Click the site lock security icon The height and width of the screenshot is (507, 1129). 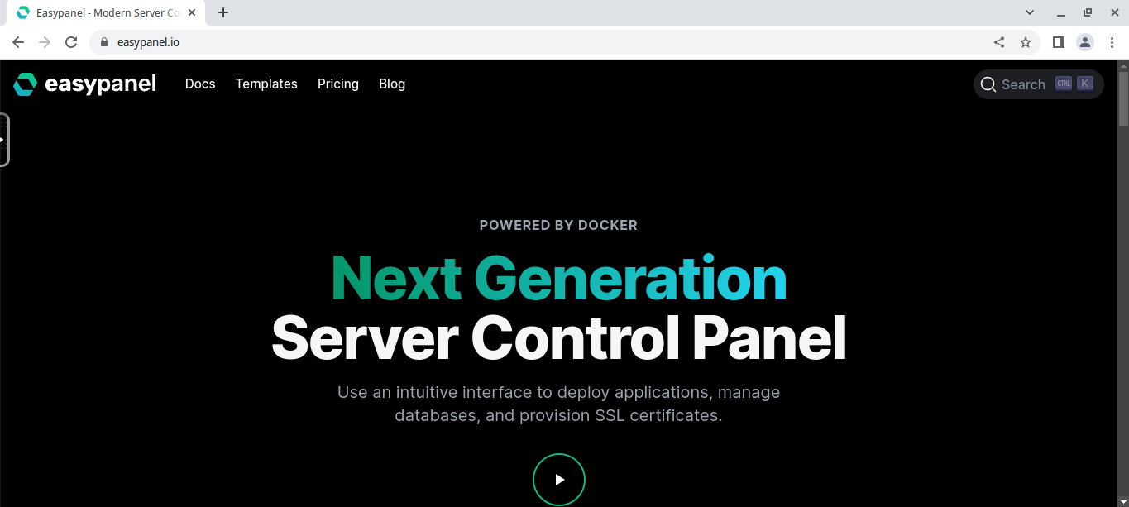click(x=104, y=42)
